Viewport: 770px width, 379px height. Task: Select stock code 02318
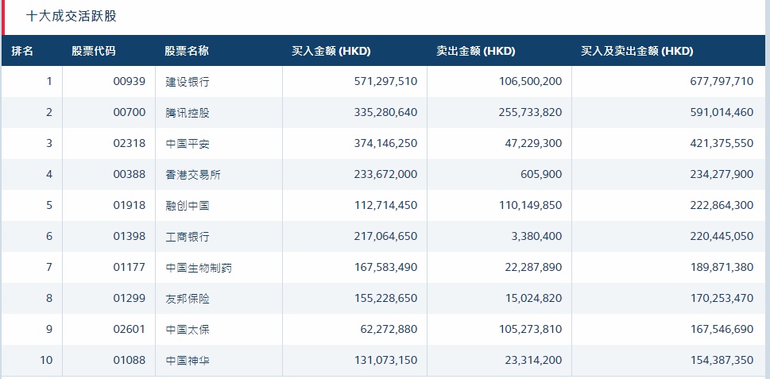pyautogui.click(x=130, y=143)
